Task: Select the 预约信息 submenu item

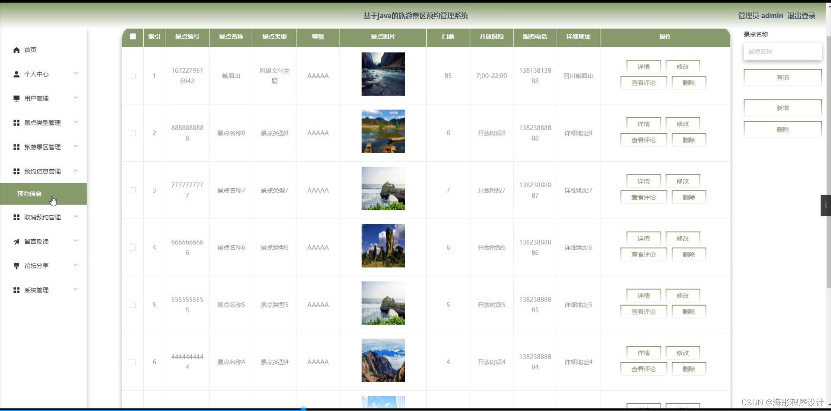Action: pyautogui.click(x=43, y=194)
